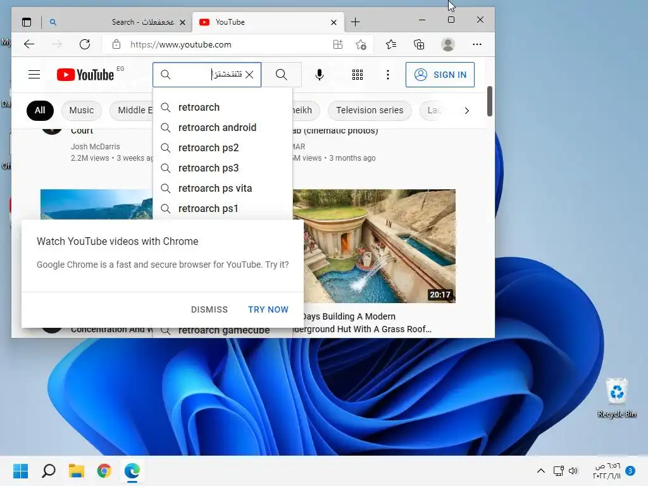The image size is (648, 486).
Task: Go to YouTube home via the logo
Action: point(85,75)
